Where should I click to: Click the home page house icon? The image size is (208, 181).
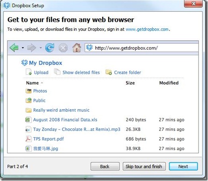click(x=77, y=47)
